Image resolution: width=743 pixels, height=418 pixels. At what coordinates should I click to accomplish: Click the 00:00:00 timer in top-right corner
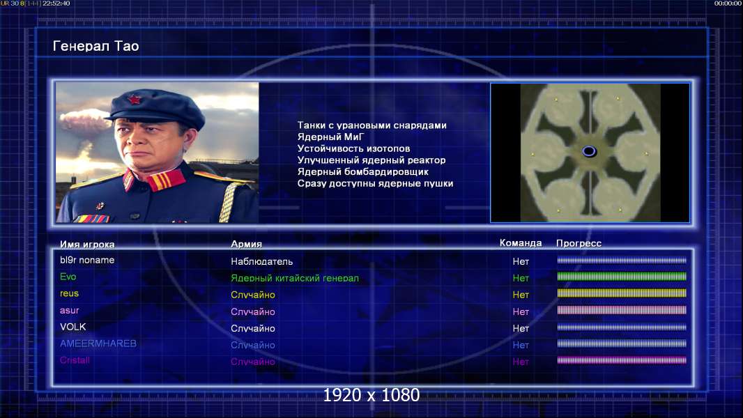728,3
